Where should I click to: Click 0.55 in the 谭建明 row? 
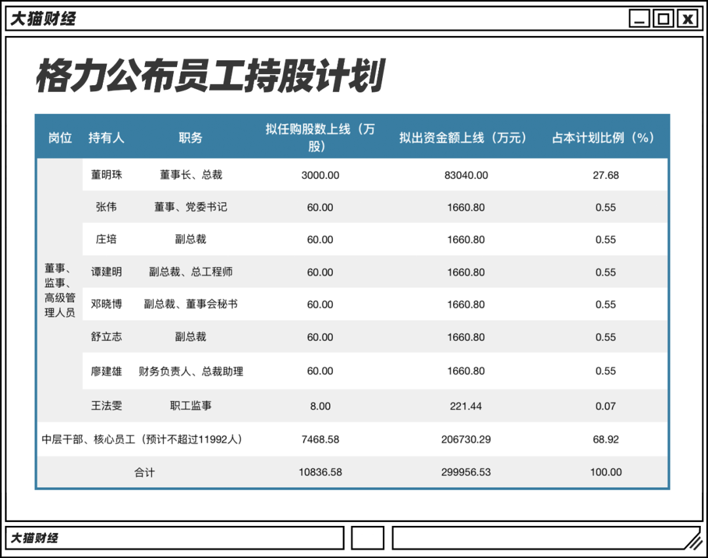coord(606,272)
